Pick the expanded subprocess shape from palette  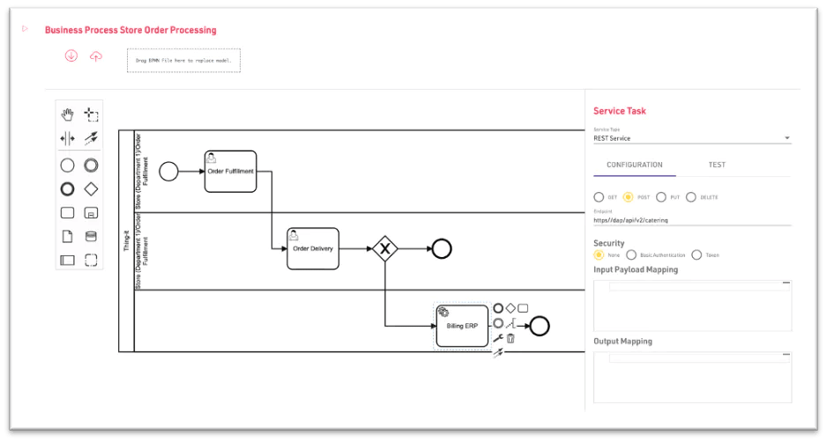91,213
